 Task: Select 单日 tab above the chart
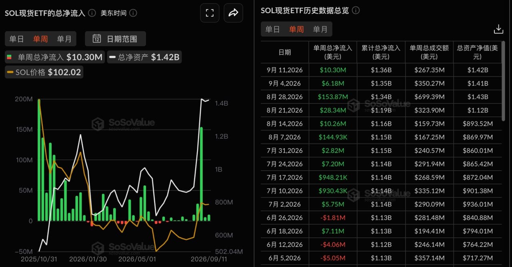pyautogui.click(x=17, y=39)
